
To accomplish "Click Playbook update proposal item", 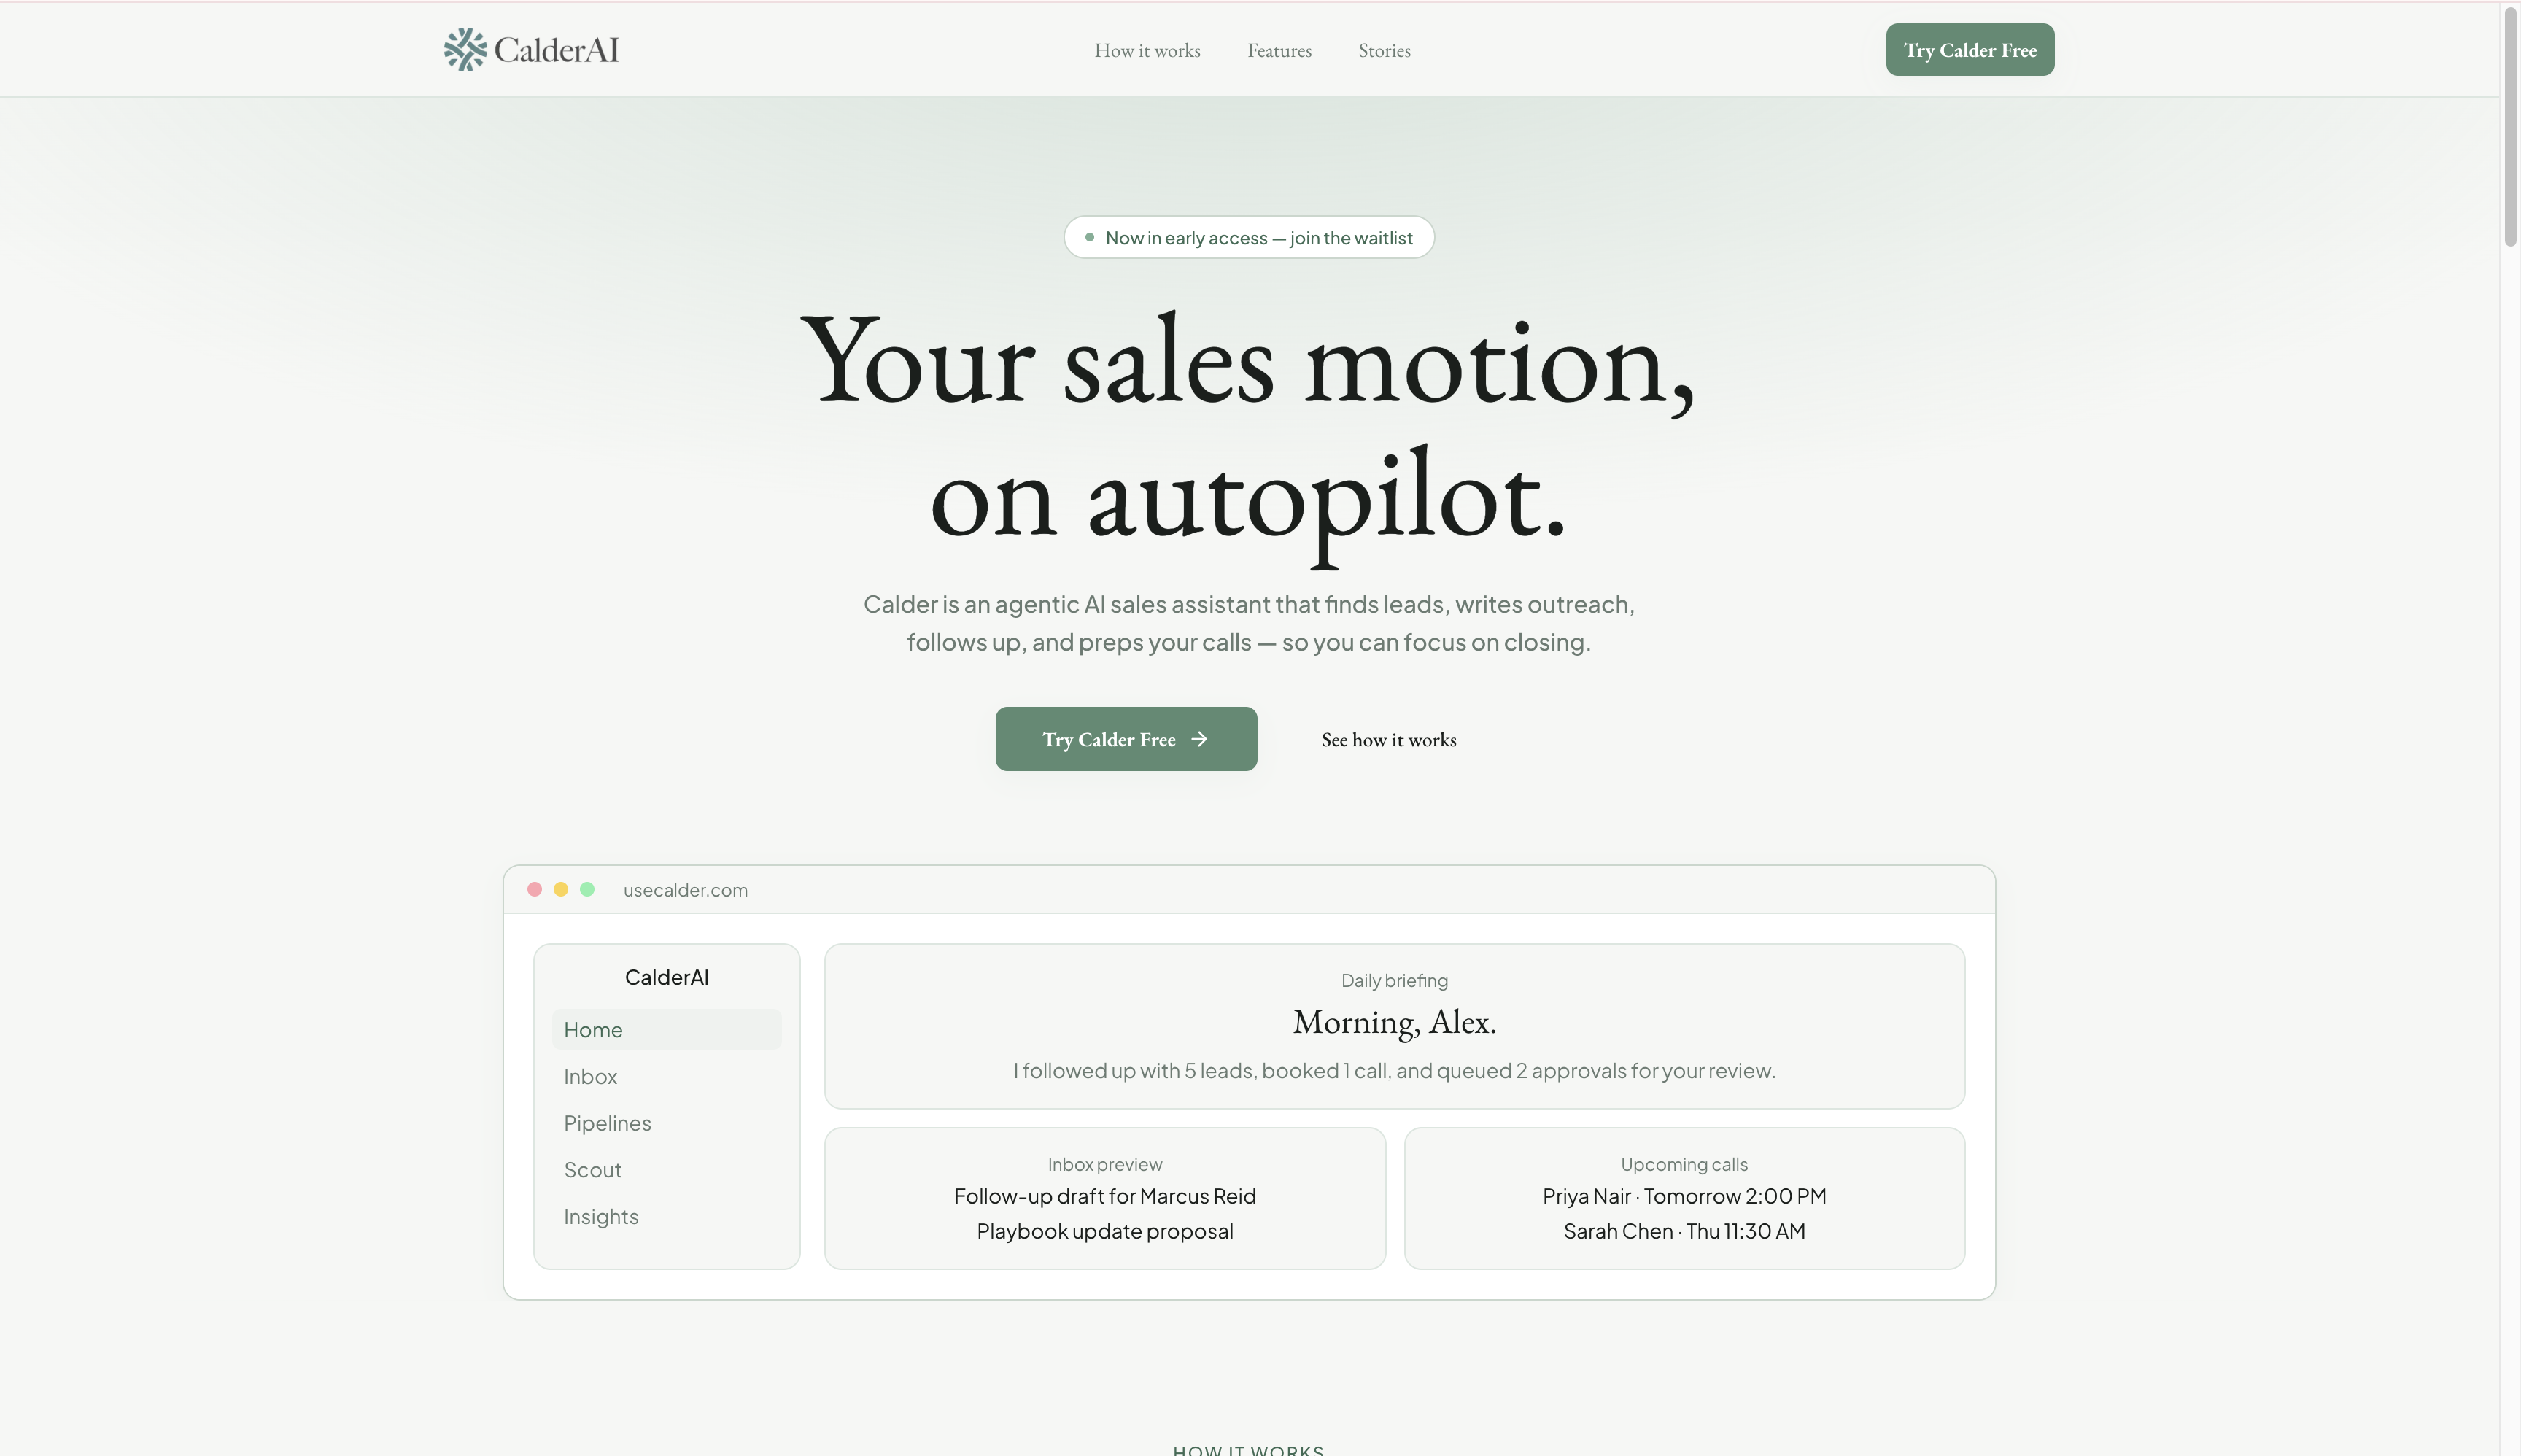I will 1104,1232.
